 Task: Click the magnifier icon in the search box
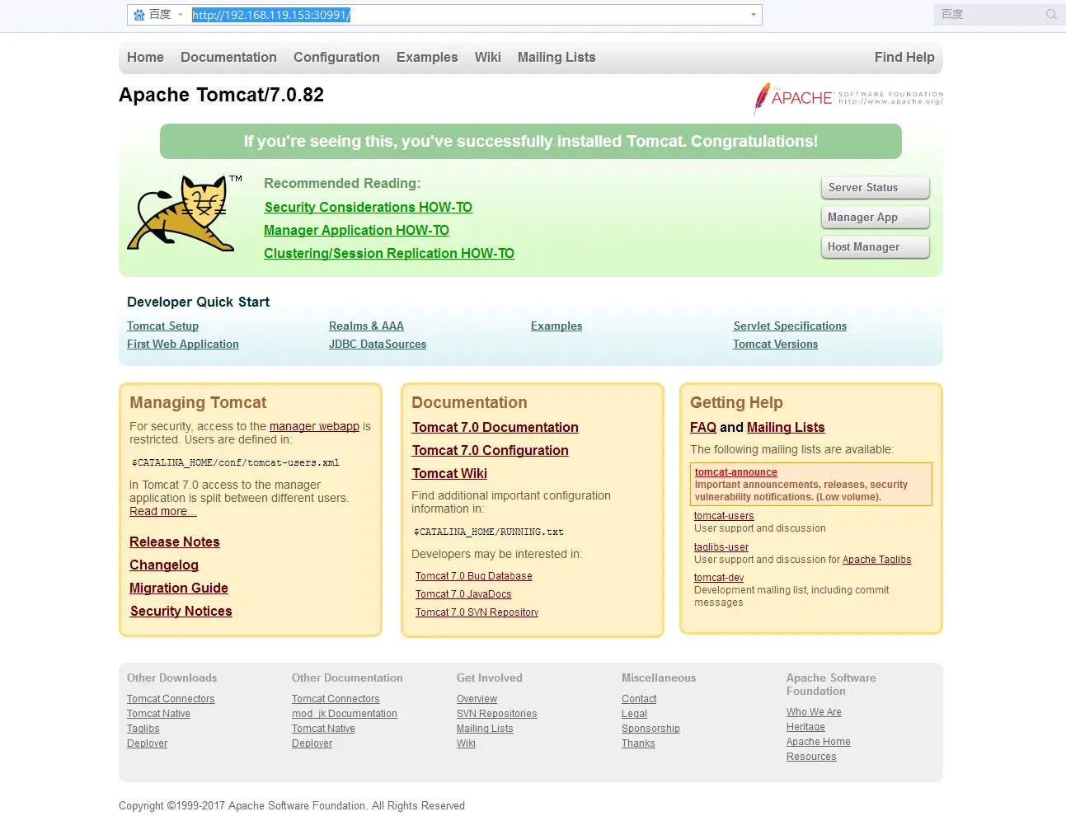1051,14
